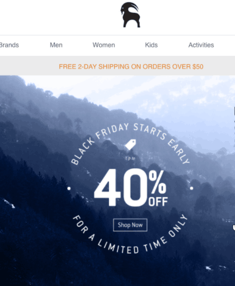Click the gray shipping banner bar background
The image size is (235, 286).
pos(29,66)
